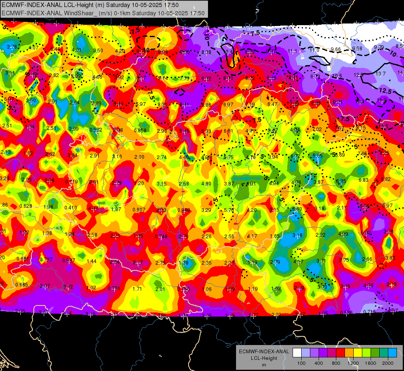Click the wind shear value 4.91
The height and width of the screenshot is (371, 404).
click(x=251, y=184)
